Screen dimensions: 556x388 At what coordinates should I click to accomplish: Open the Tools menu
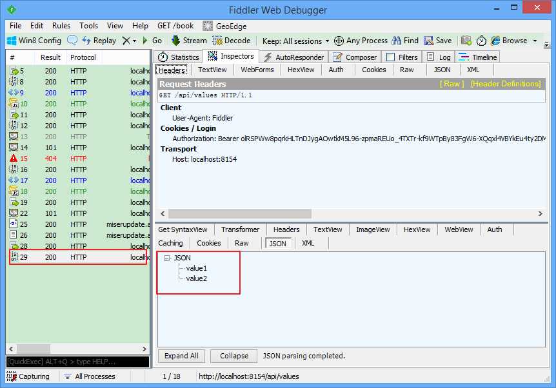[x=88, y=26]
